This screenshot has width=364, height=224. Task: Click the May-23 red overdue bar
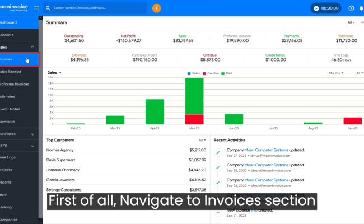(x=194, y=119)
